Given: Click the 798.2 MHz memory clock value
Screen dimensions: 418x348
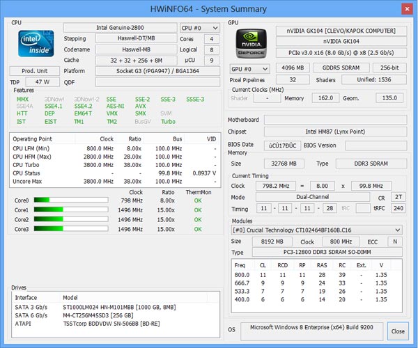Looking at the screenshot, I should [276, 186].
